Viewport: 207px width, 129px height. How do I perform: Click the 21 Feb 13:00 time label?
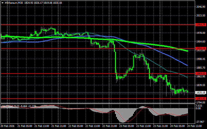tap(42, 126)
